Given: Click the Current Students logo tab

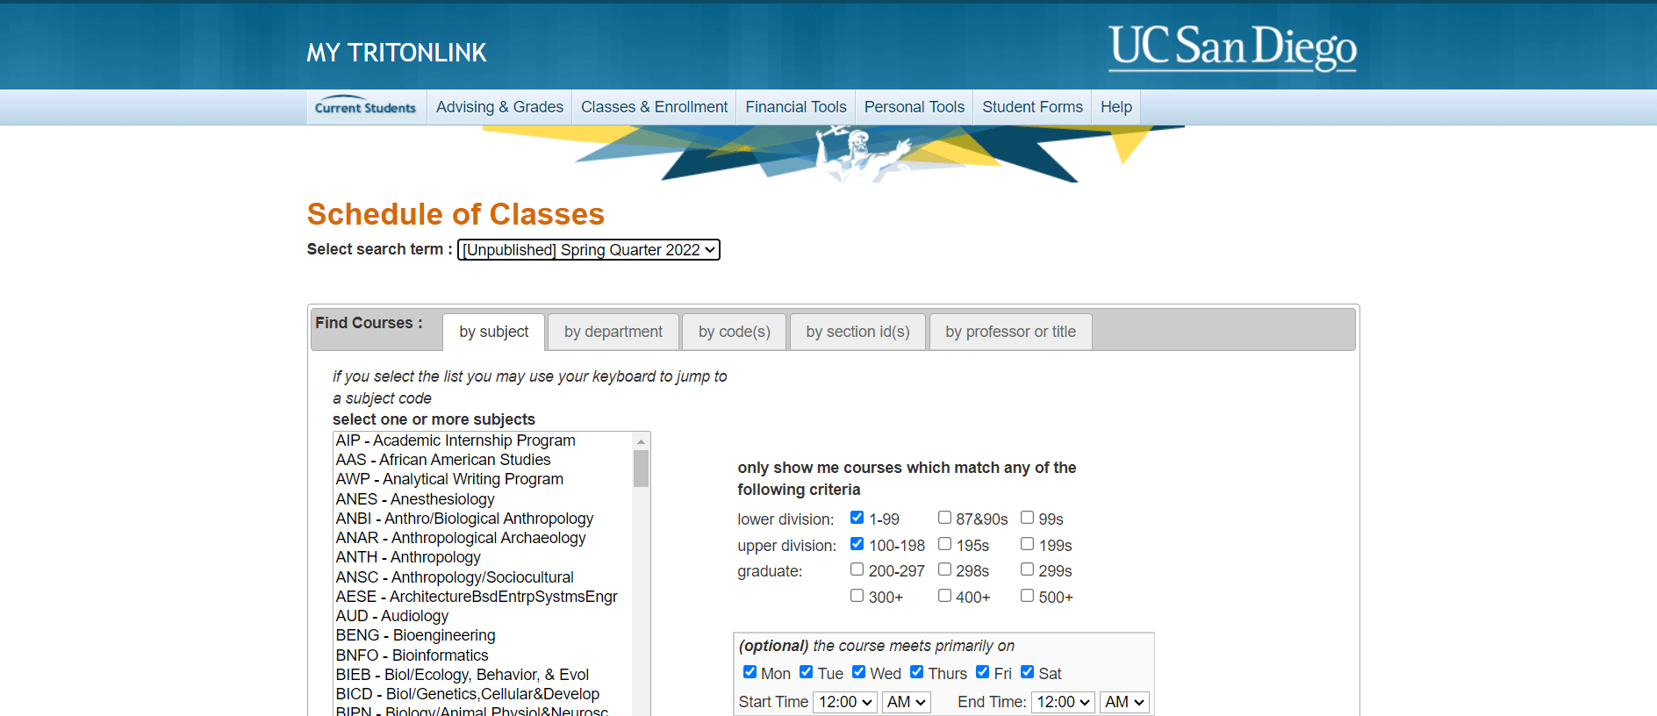Looking at the screenshot, I should coord(366,107).
